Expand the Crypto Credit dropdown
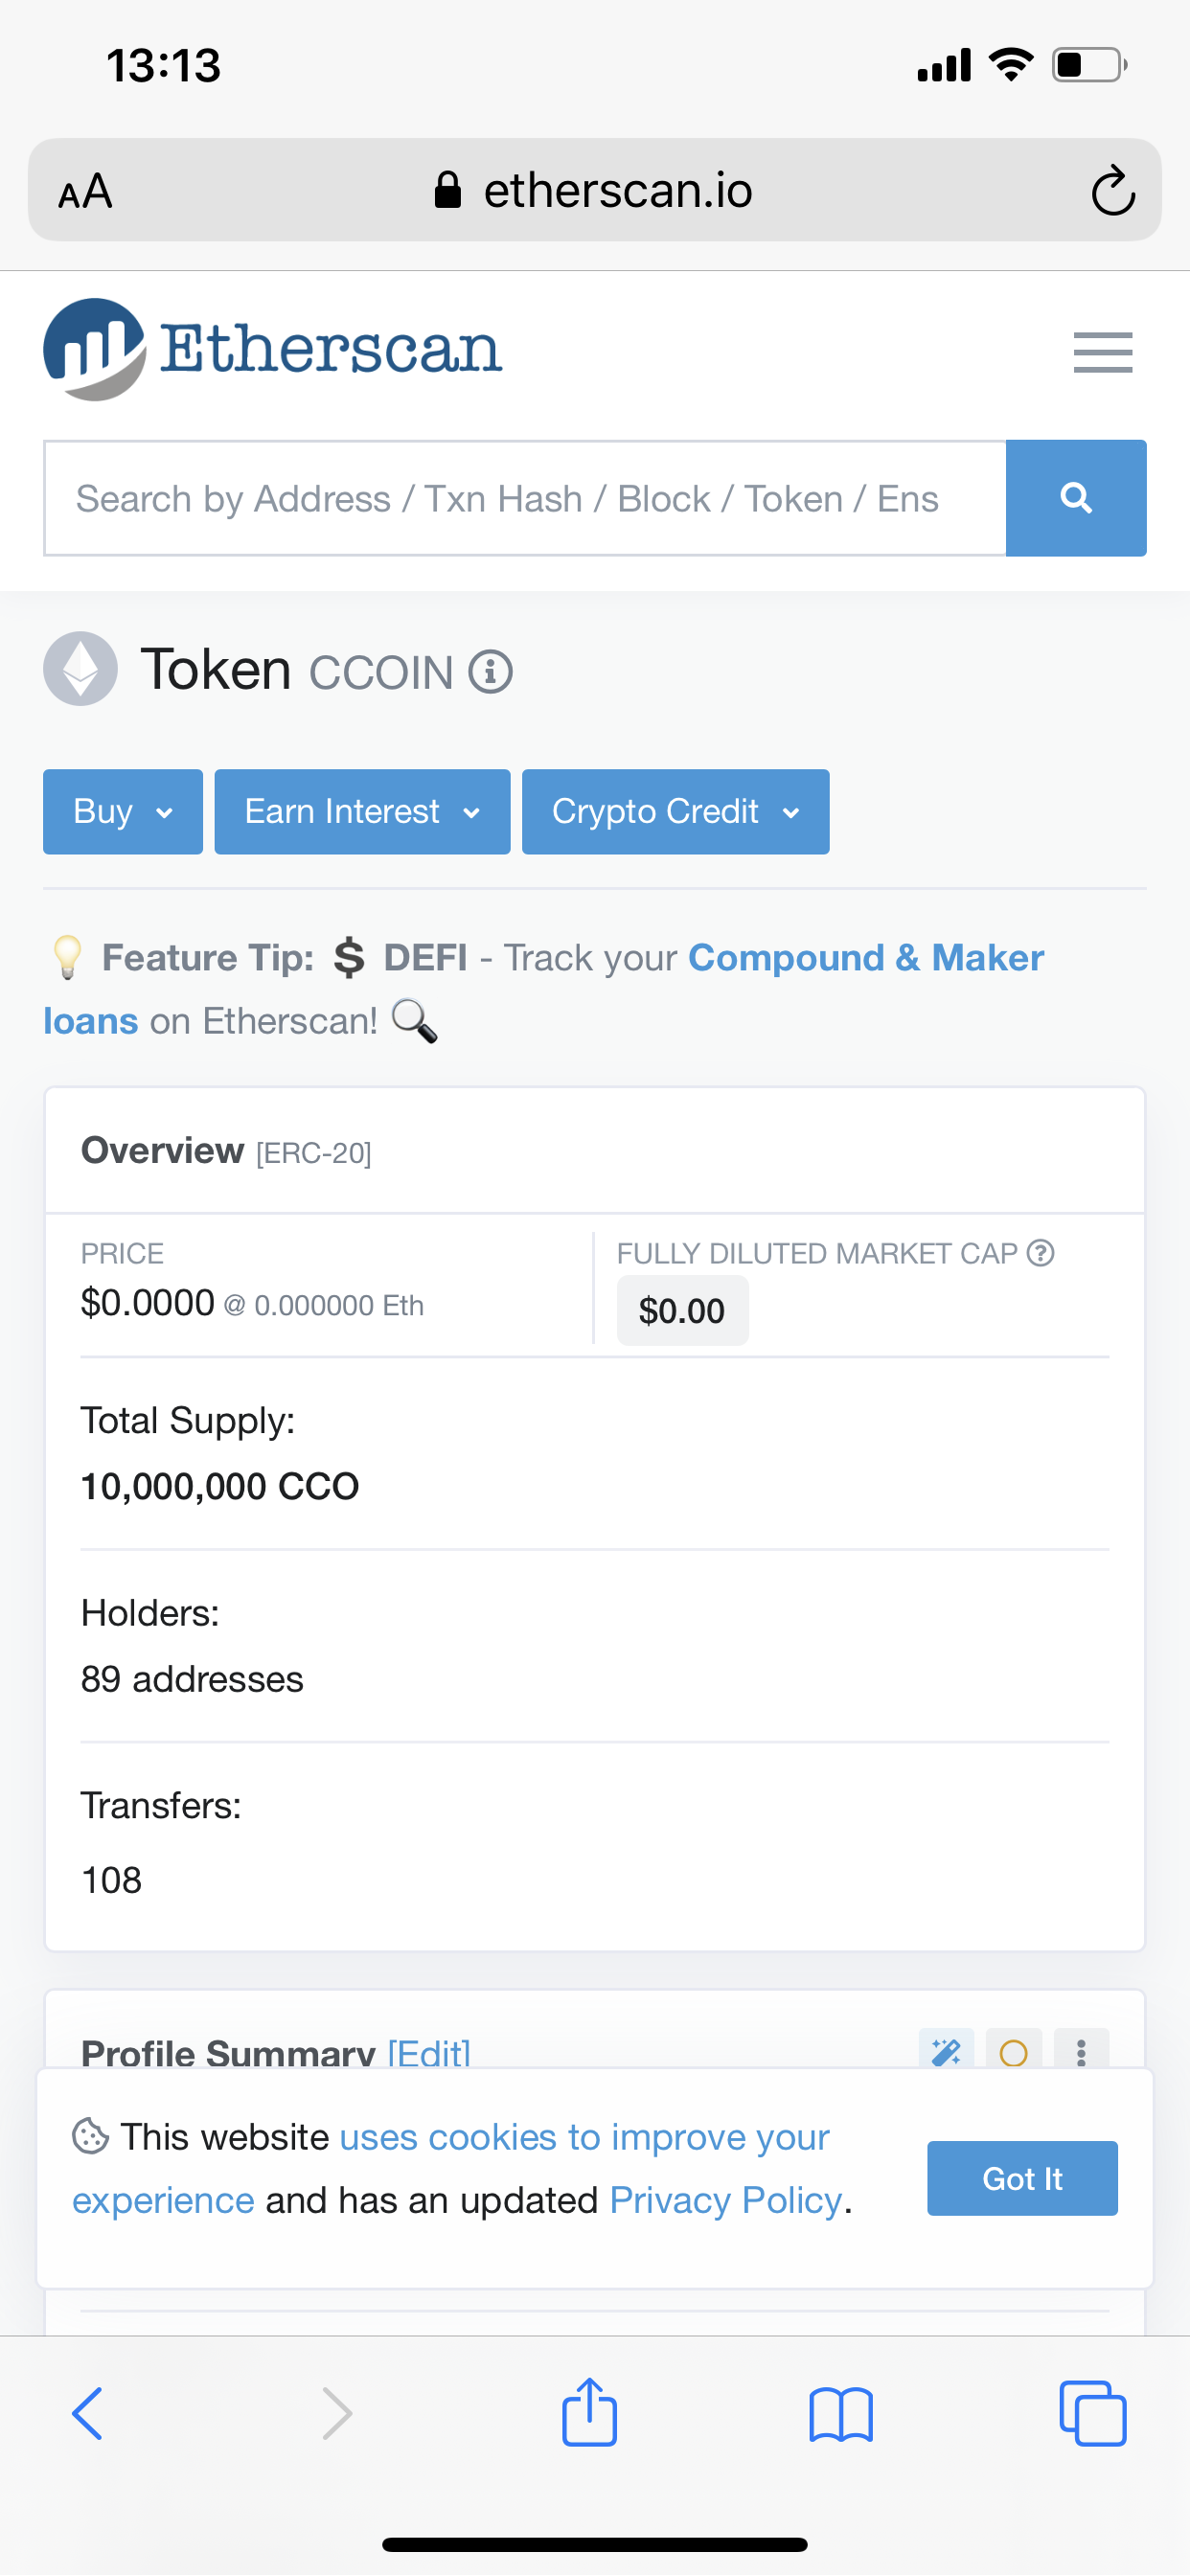The width and height of the screenshot is (1190, 2575). [675, 811]
